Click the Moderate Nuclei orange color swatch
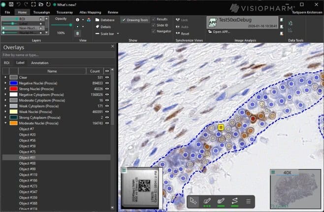 (x=13, y=123)
